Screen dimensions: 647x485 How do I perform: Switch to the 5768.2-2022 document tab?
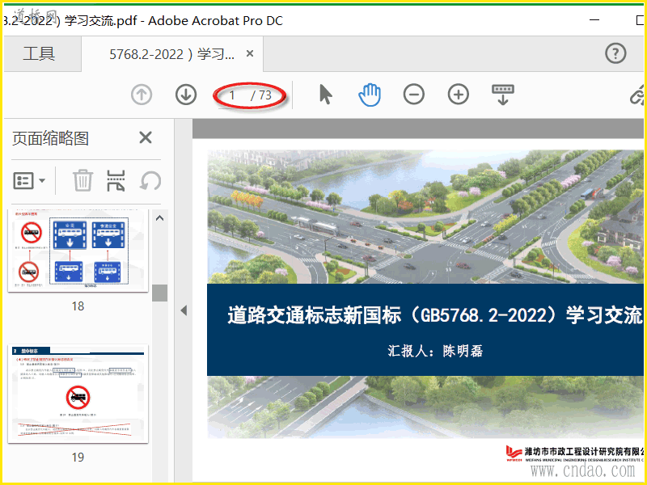coord(171,54)
